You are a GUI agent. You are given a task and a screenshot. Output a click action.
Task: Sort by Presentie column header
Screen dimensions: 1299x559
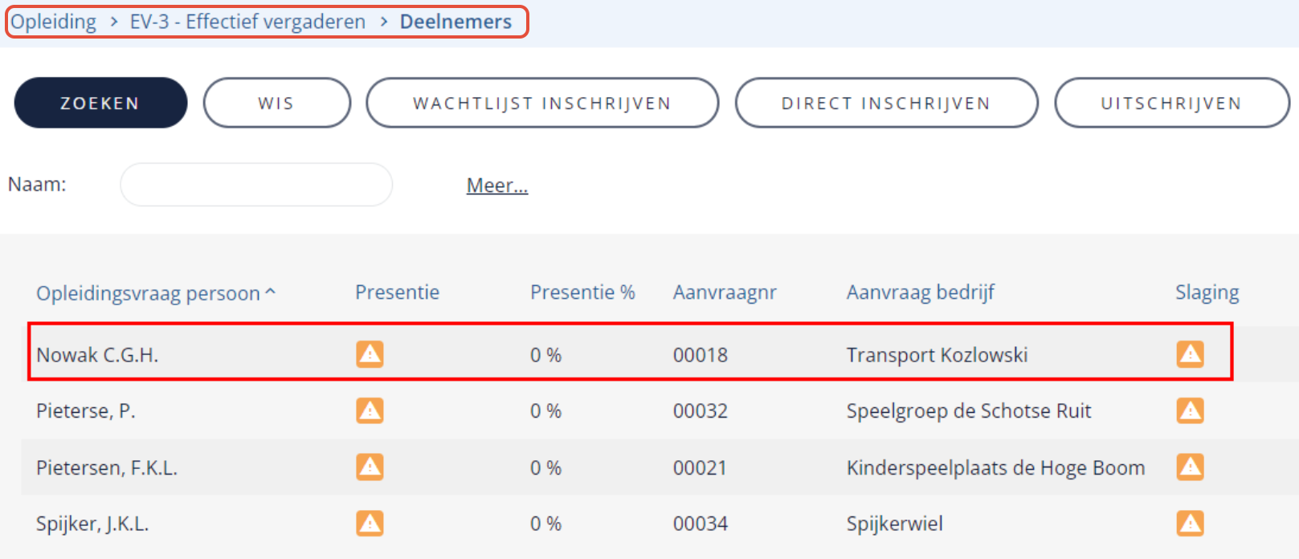pyautogui.click(x=397, y=292)
